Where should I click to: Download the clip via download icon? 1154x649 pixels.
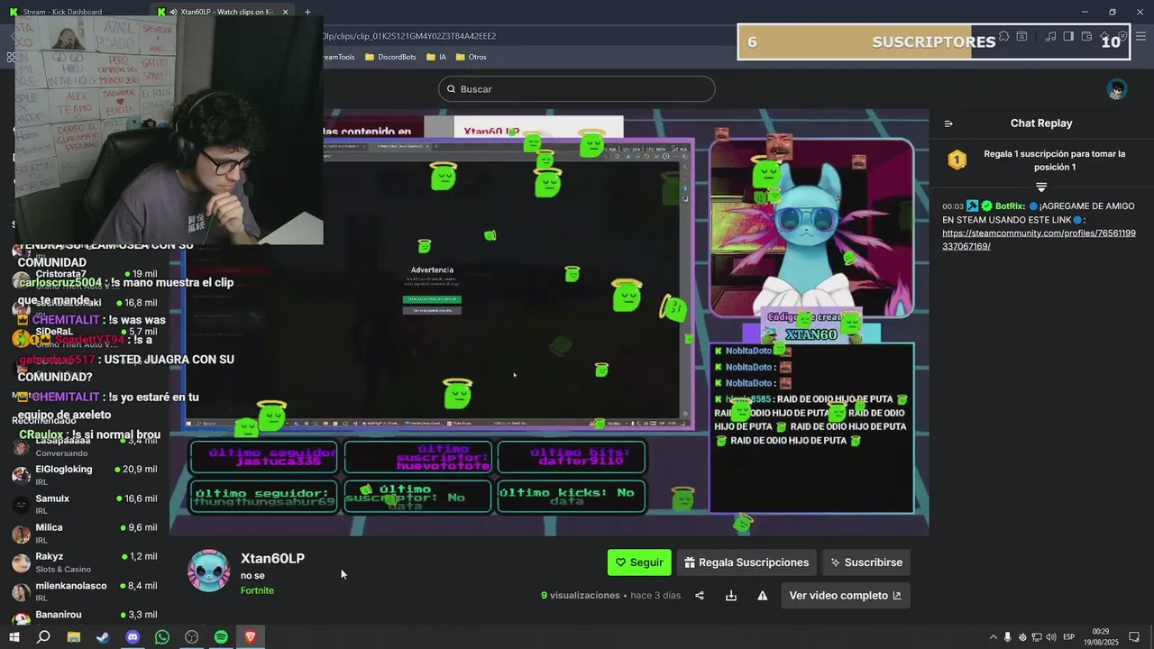click(x=731, y=596)
